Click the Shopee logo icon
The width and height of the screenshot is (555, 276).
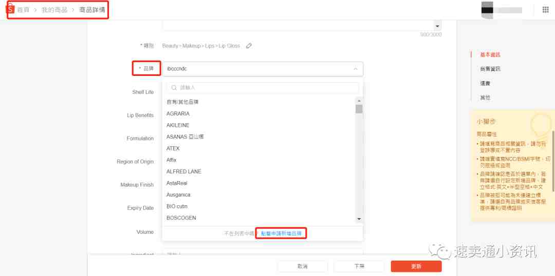point(11,9)
